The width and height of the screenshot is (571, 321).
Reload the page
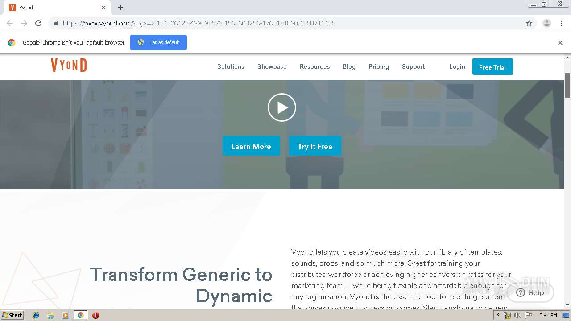pos(38,23)
